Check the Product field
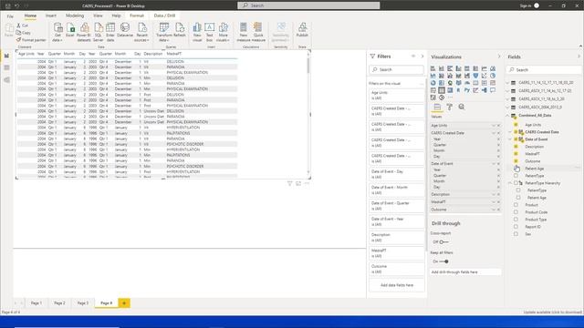The height and width of the screenshot is (328, 584). click(x=516, y=205)
